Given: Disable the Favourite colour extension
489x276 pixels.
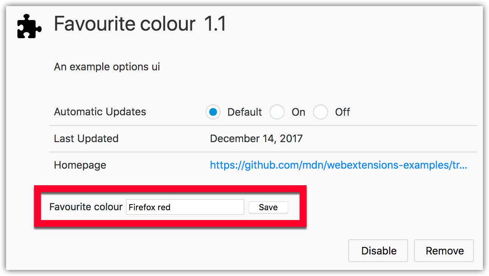Looking at the screenshot, I should [377, 250].
